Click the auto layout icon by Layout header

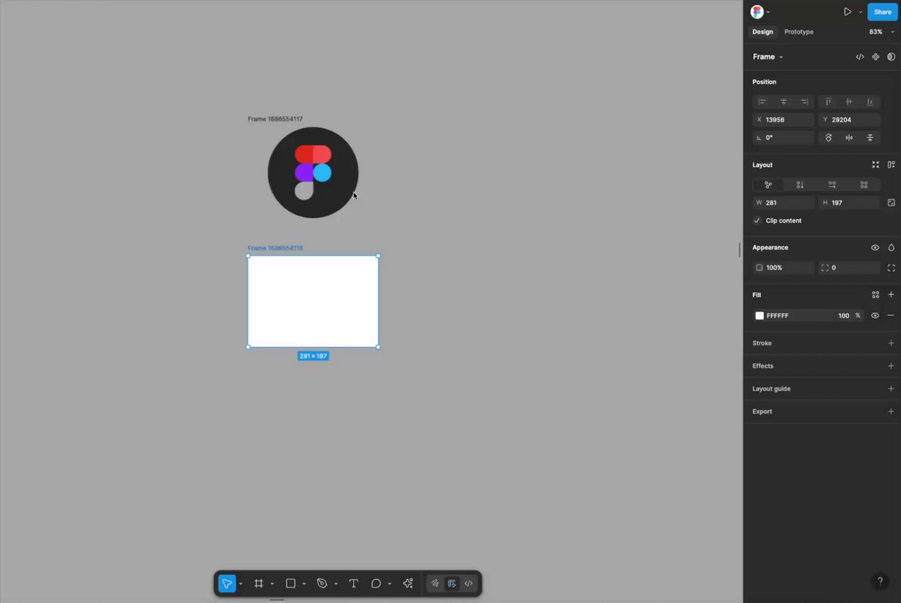pyautogui.click(x=891, y=165)
